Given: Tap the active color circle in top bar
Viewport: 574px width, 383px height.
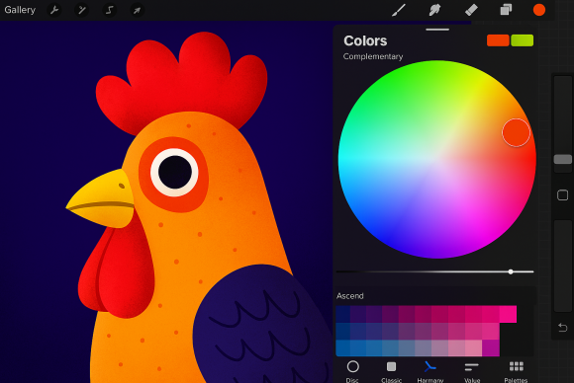Looking at the screenshot, I should (x=539, y=10).
